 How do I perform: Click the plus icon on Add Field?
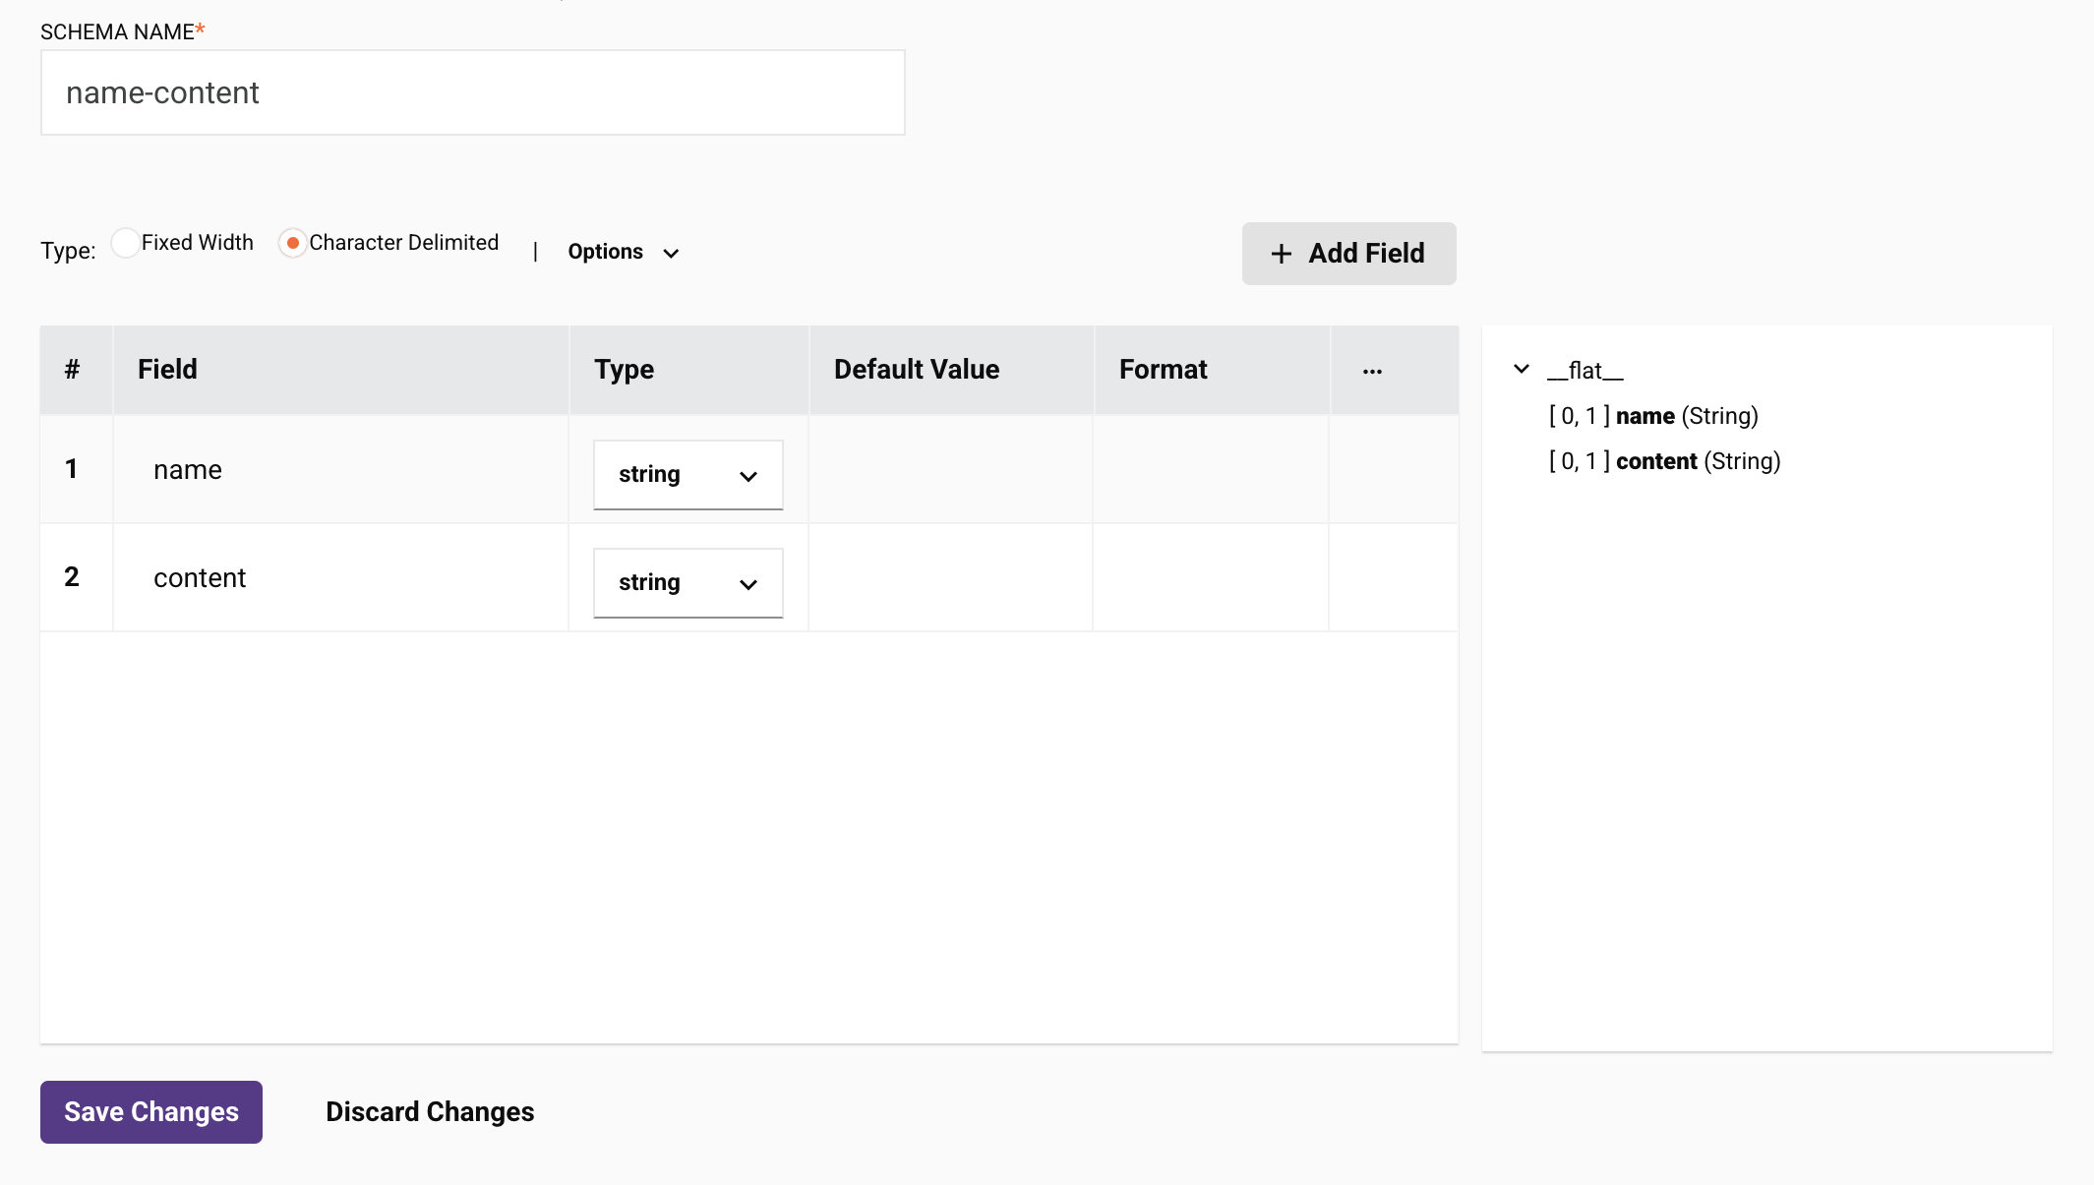coord(1281,254)
